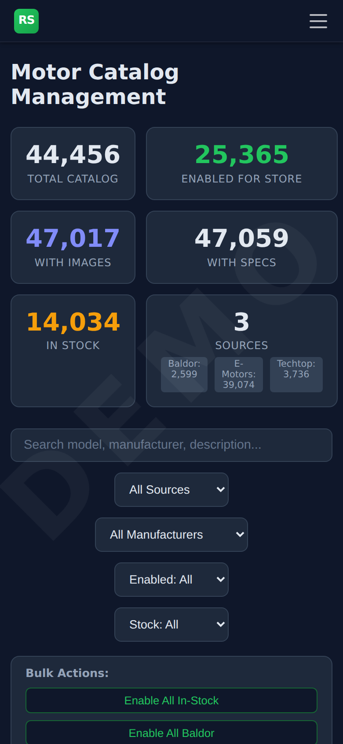Screen dimensions: 343x744
Task: Focus the search model, manufacturer field
Action: point(171,445)
